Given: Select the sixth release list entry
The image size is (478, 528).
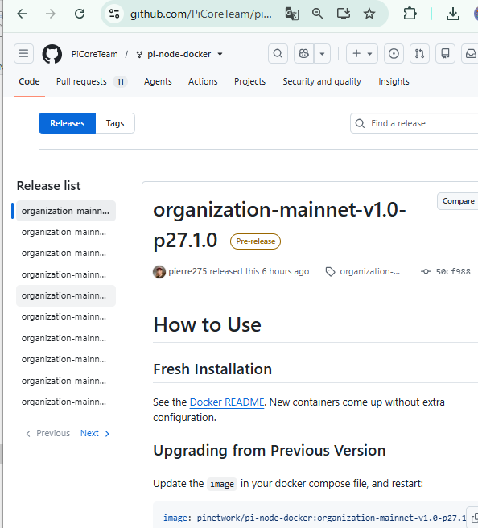Looking at the screenshot, I should [x=66, y=317].
